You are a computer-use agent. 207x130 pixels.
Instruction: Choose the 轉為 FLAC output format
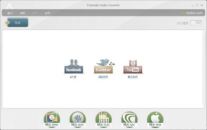(103, 120)
